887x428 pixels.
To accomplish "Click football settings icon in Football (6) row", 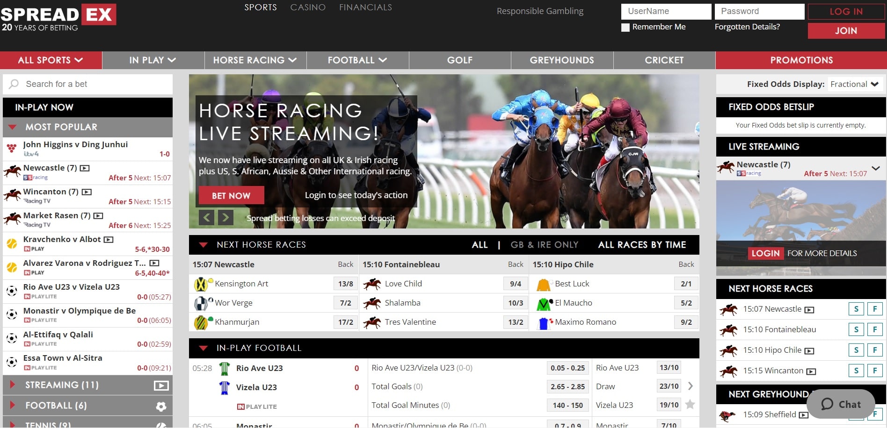I will (x=161, y=407).
